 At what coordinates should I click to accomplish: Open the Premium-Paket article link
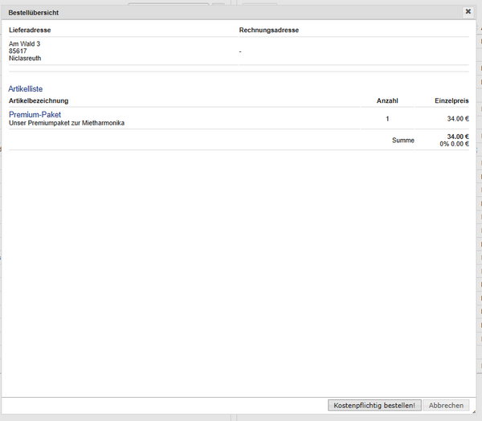tap(35, 114)
